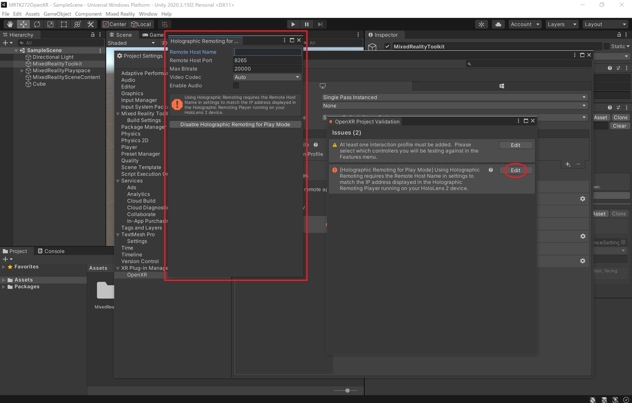The image size is (632, 403).
Task: Switch to the Console tab
Action: pos(51,251)
